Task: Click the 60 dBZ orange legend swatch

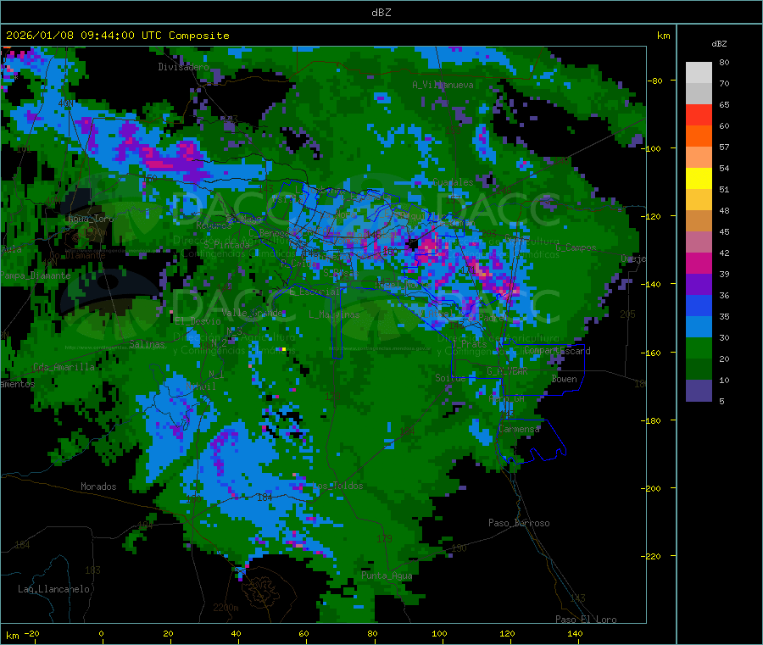Action: point(699,136)
